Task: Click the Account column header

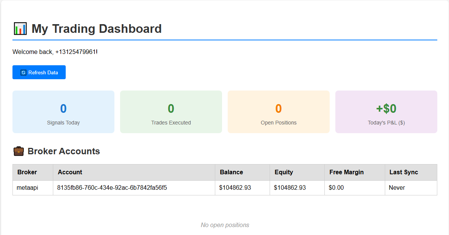Action: [x=70, y=172]
